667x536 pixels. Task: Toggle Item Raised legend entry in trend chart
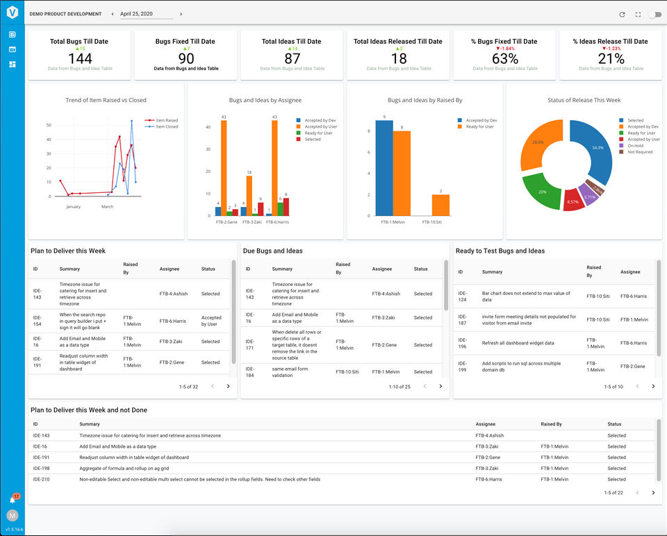click(162, 120)
